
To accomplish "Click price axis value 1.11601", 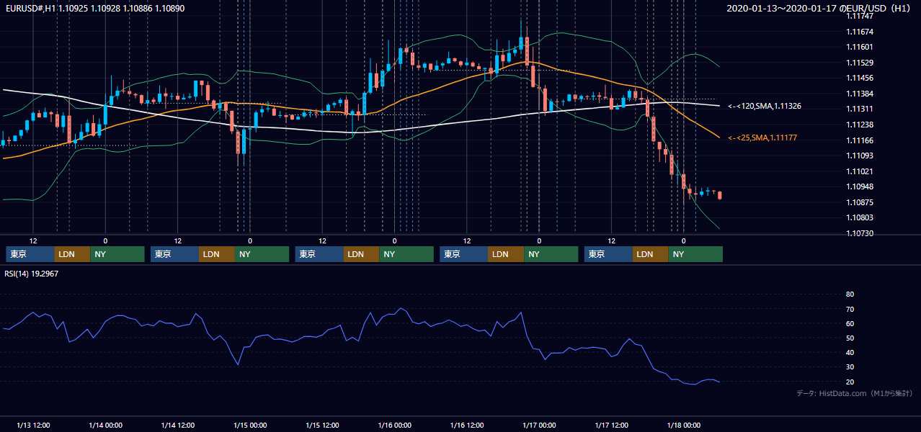I will coord(860,47).
